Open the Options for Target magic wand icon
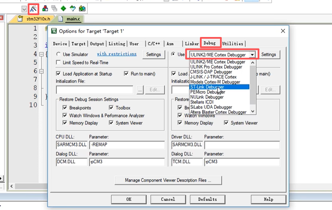 [x=33, y=9]
